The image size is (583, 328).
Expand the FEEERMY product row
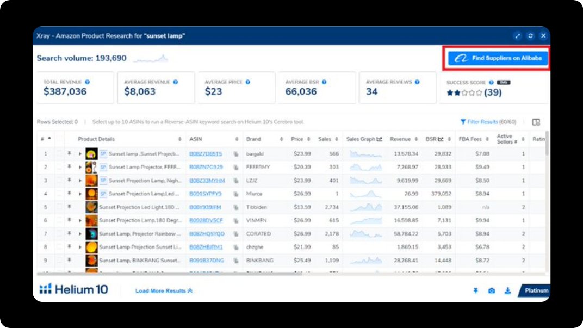(x=80, y=168)
